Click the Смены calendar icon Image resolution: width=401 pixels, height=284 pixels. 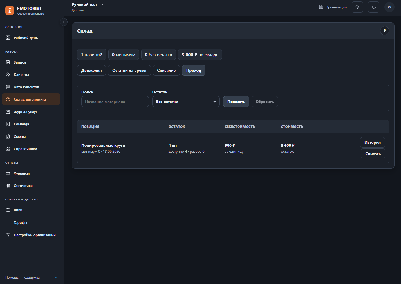coord(8,136)
